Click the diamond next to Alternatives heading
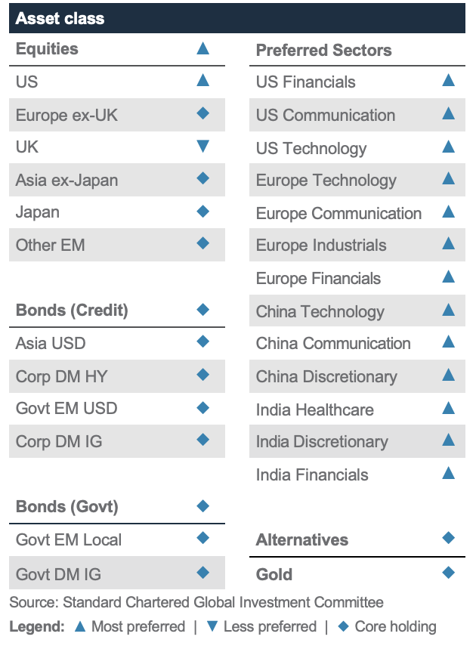Image resolution: width=476 pixels, height=649 pixels. click(448, 538)
